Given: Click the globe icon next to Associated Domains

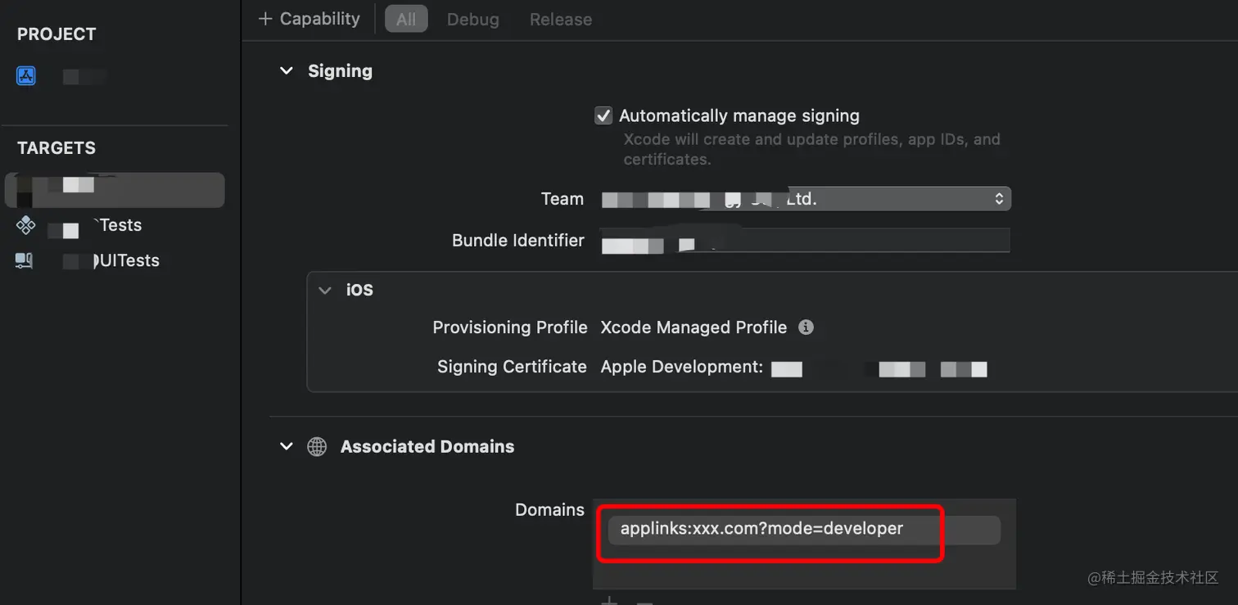Looking at the screenshot, I should [317, 447].
